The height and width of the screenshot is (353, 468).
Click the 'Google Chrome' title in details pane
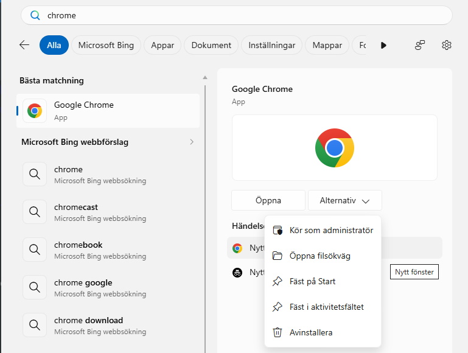(262, 89)
